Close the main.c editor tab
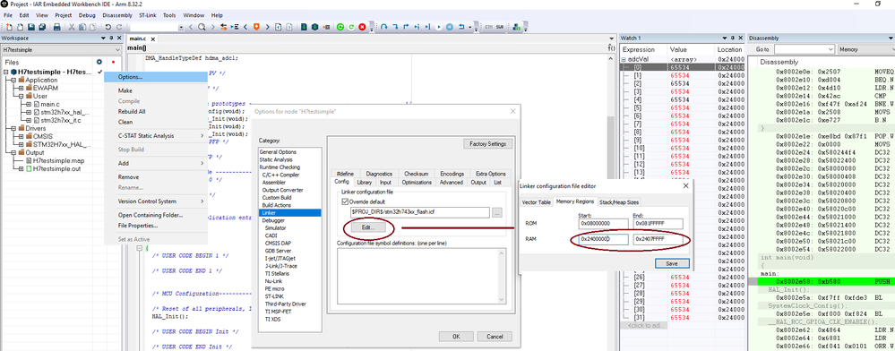The image size is (895, 351). pos(153,39)
